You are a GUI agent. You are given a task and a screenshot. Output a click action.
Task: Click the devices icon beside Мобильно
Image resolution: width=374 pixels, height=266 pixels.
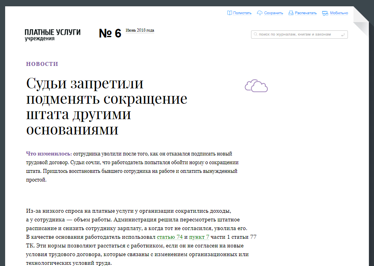point(325,13)
